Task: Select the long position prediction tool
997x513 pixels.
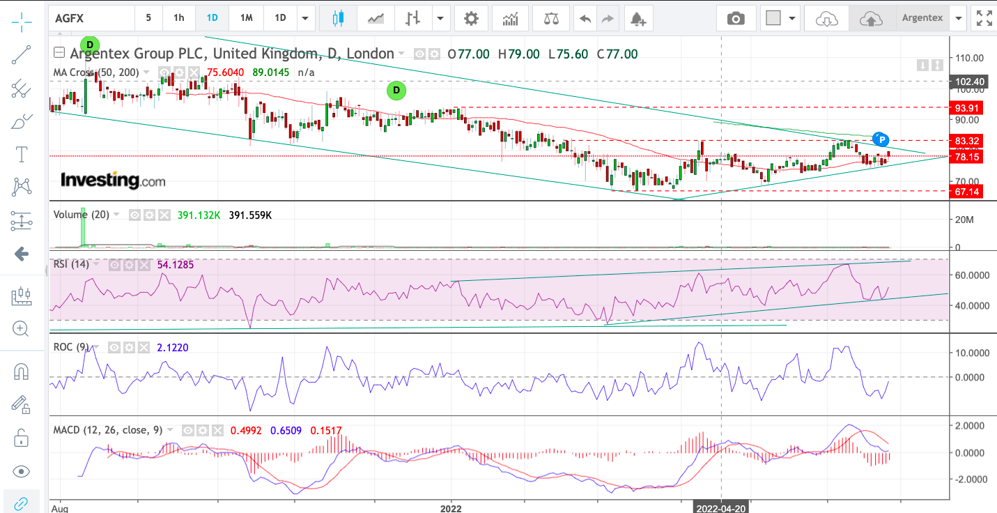Action: [22, 221]
